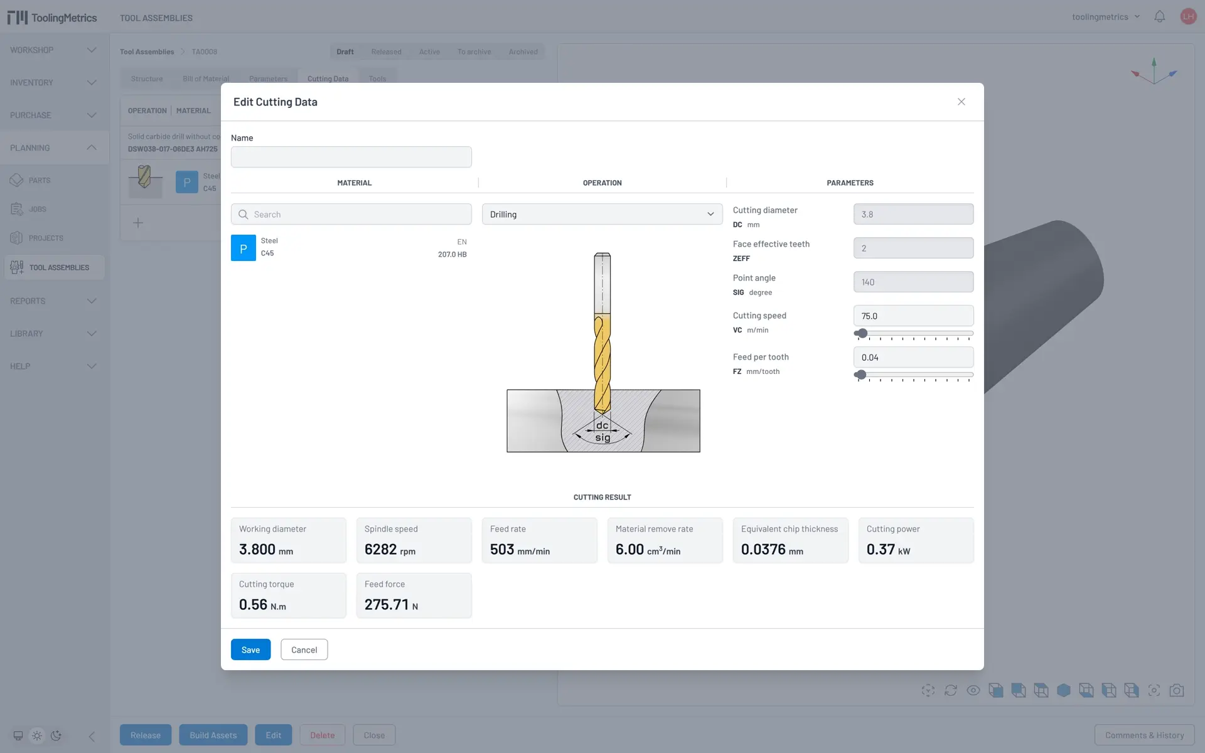Switch to the Bill of Material tab

coord(206,78)
